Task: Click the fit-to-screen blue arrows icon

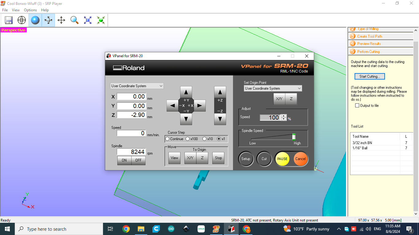Action: coord(88,20)
